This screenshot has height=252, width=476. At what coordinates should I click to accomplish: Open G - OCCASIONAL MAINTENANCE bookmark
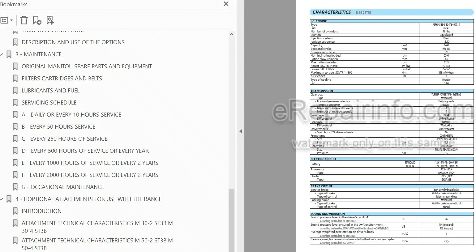63,187
